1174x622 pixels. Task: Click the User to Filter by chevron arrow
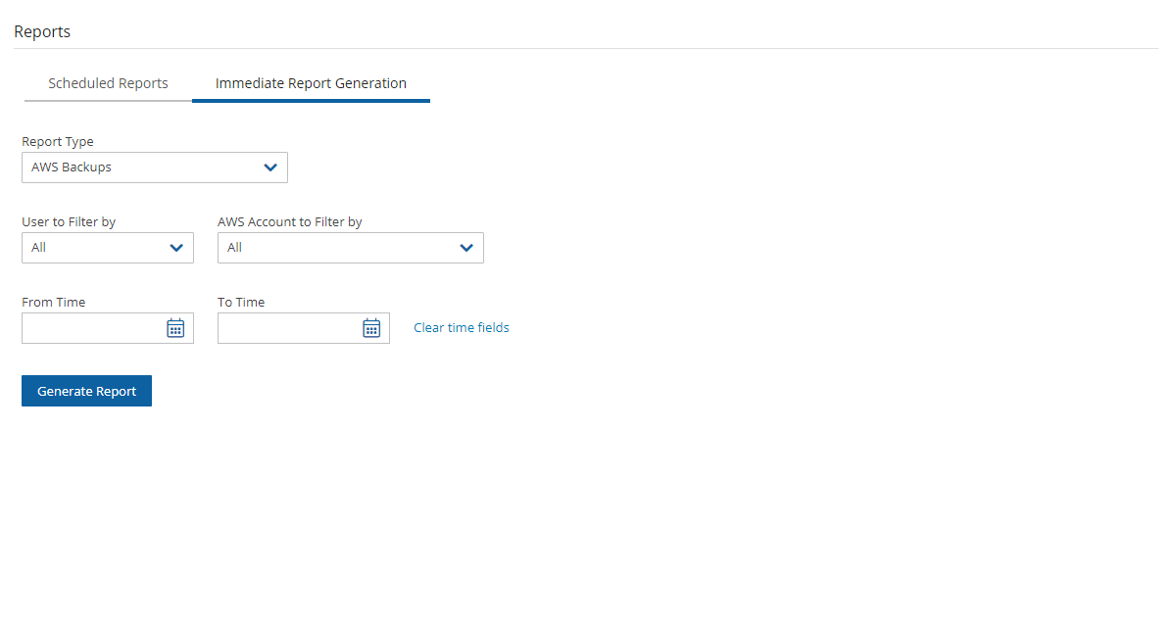(x=176, y=248)
